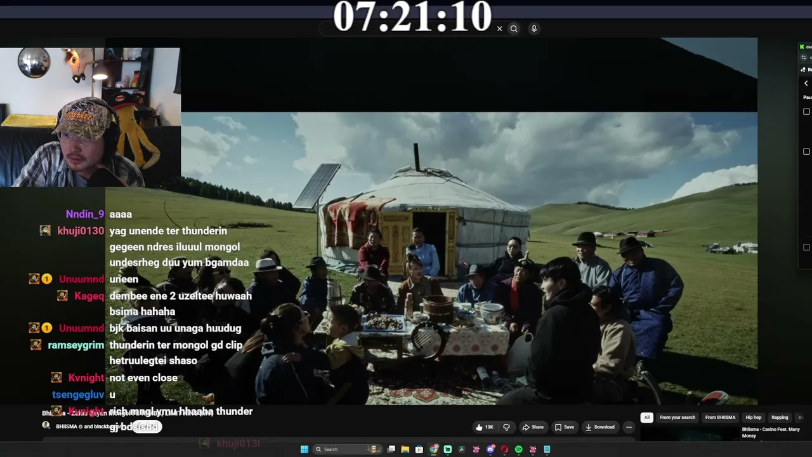Image resolution: width=812 pixels, height=457 pixels.
Task: Open the BHIISMA channel avatar
Action: (46, 425)
